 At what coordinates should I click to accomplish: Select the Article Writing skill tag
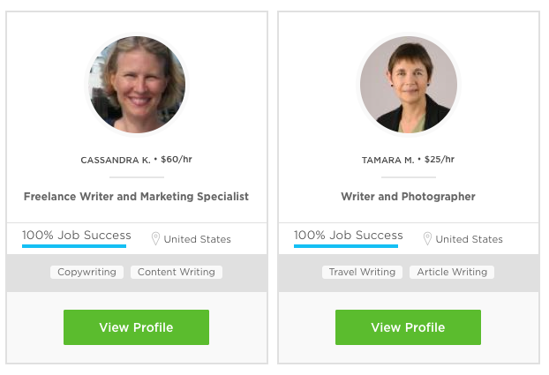click(452, 272)
